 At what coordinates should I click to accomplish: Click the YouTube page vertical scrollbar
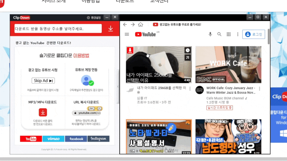click(x=269, y=36)
